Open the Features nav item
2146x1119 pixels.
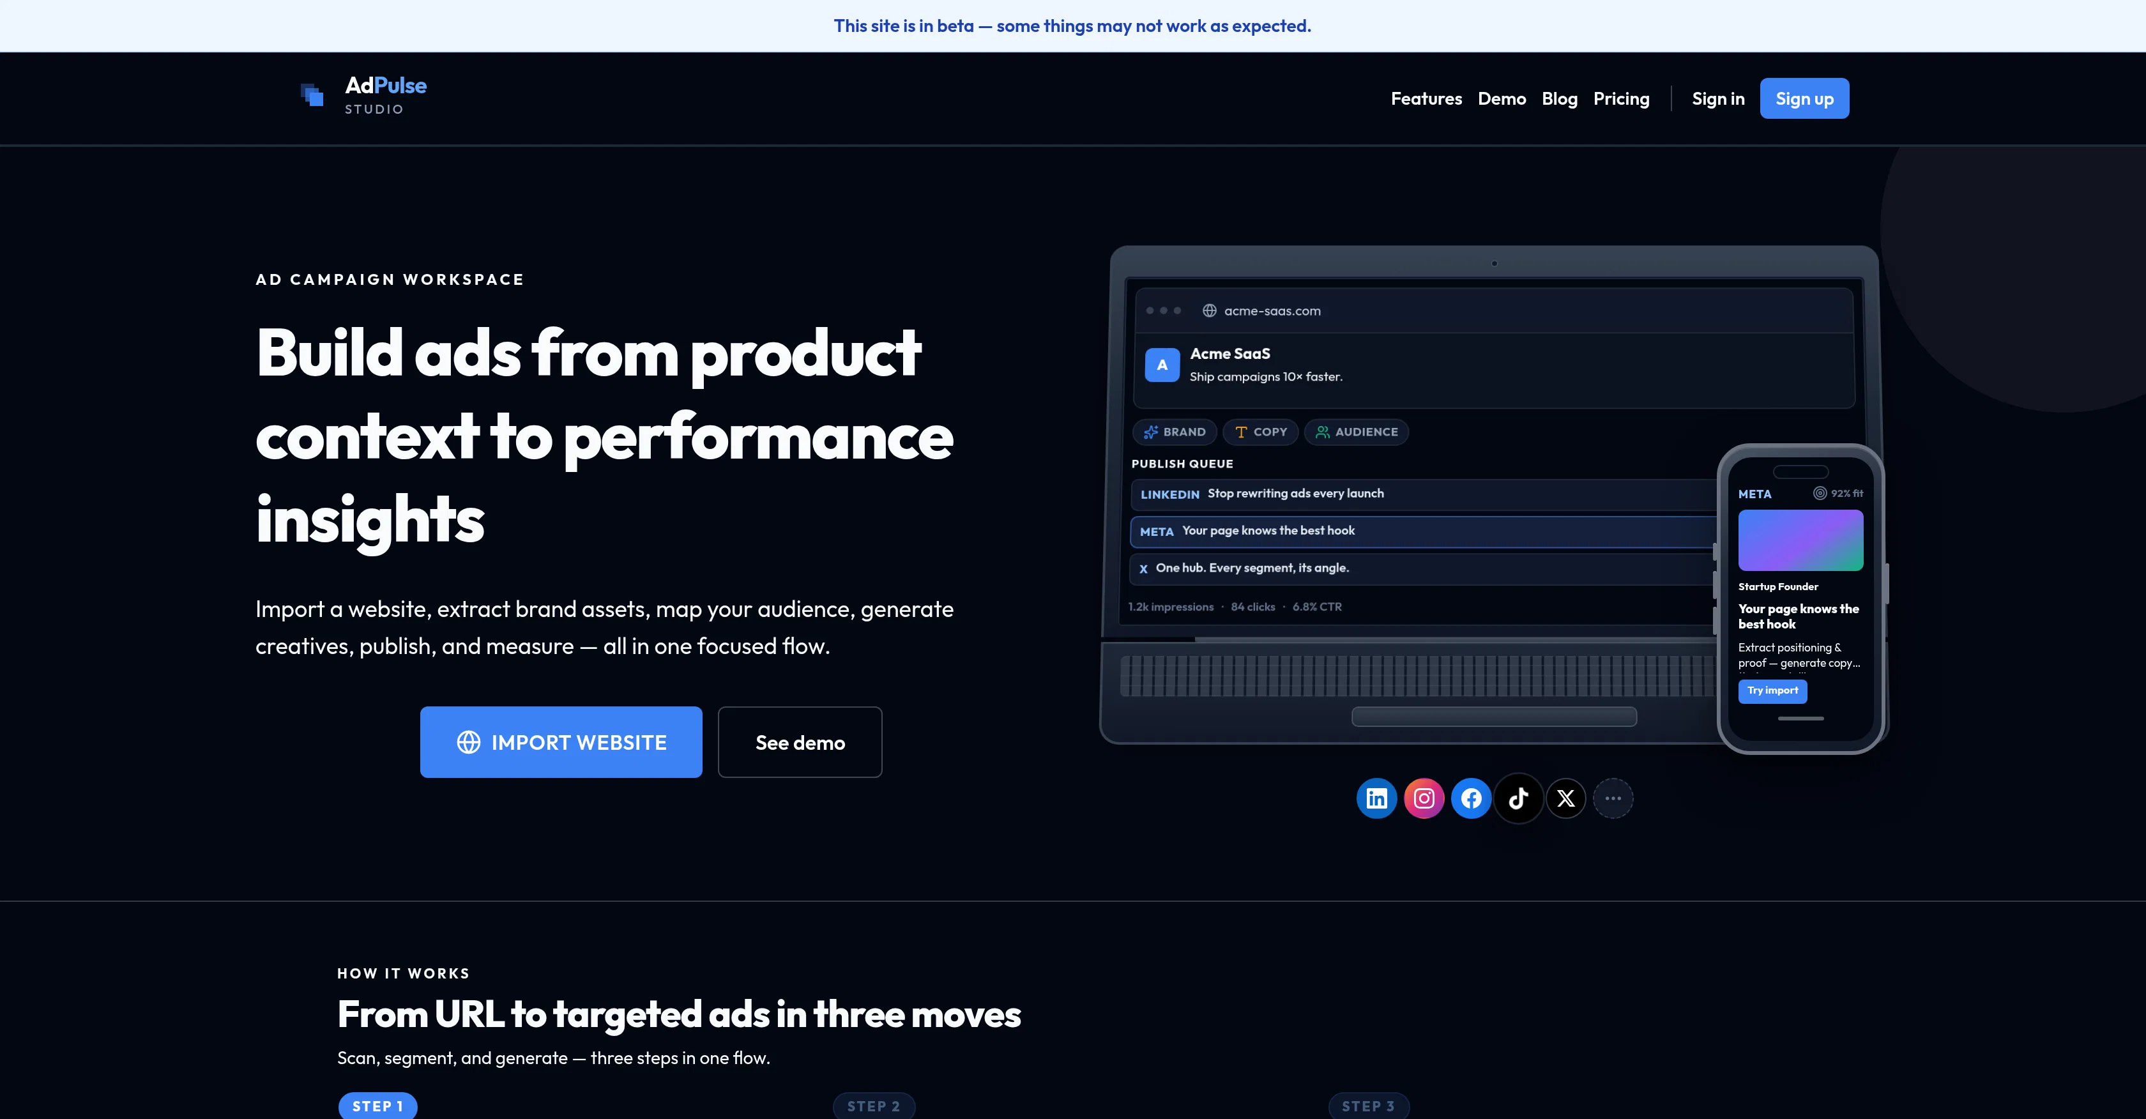[x=1426, y=98]
